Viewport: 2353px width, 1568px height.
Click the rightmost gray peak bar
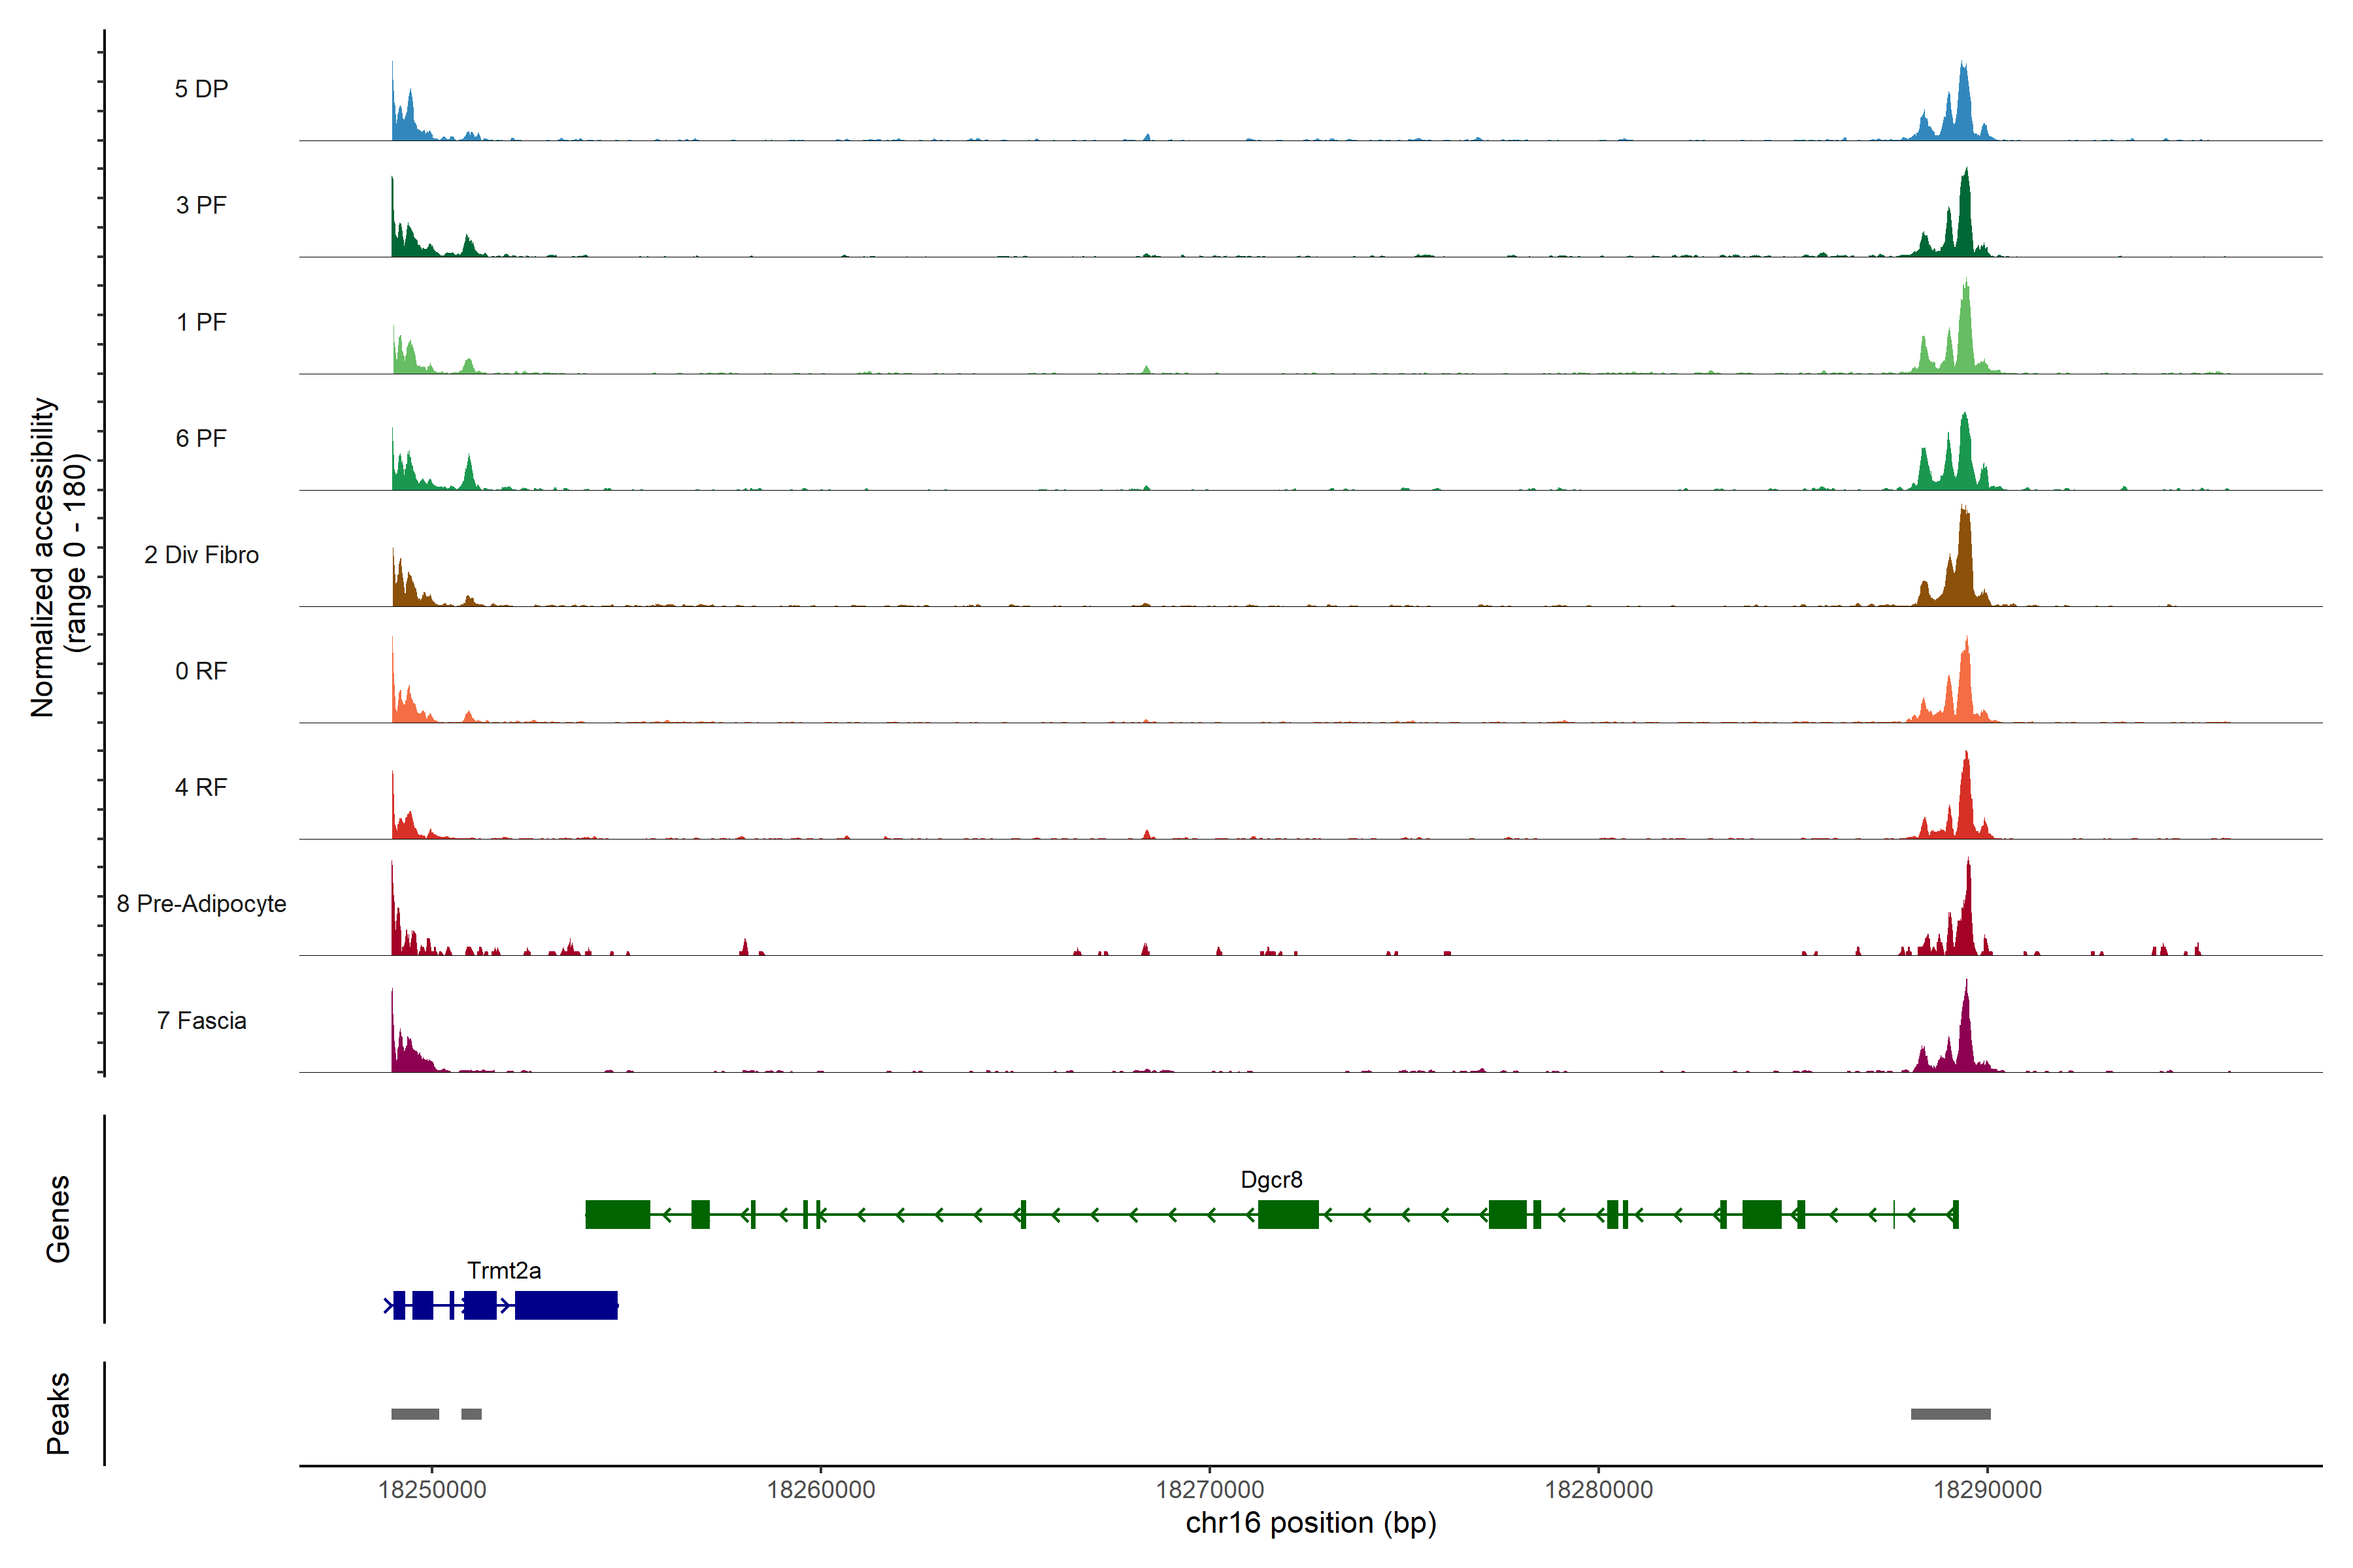[1951, 1414]
